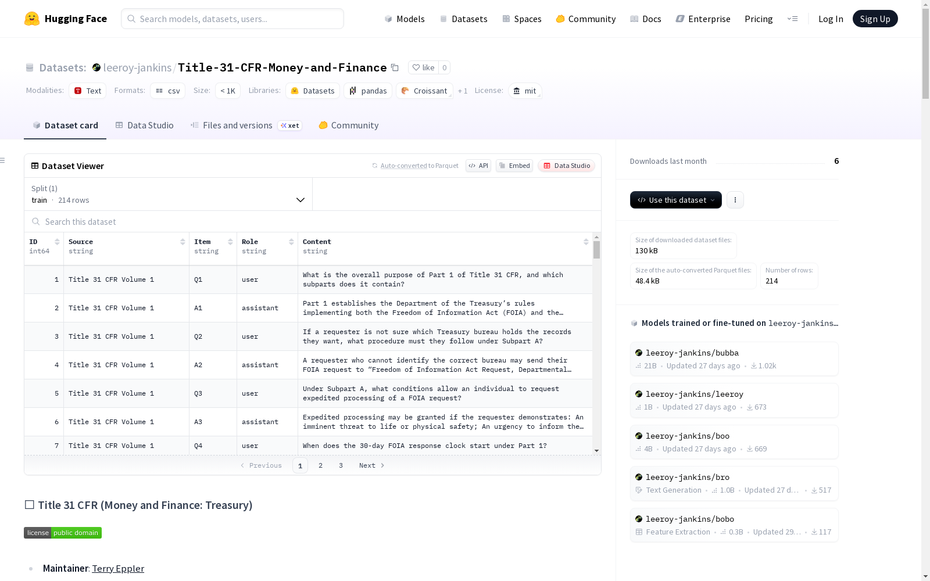Open the leeroy-jankins/leeroy model card

click(x=734, y=400)
